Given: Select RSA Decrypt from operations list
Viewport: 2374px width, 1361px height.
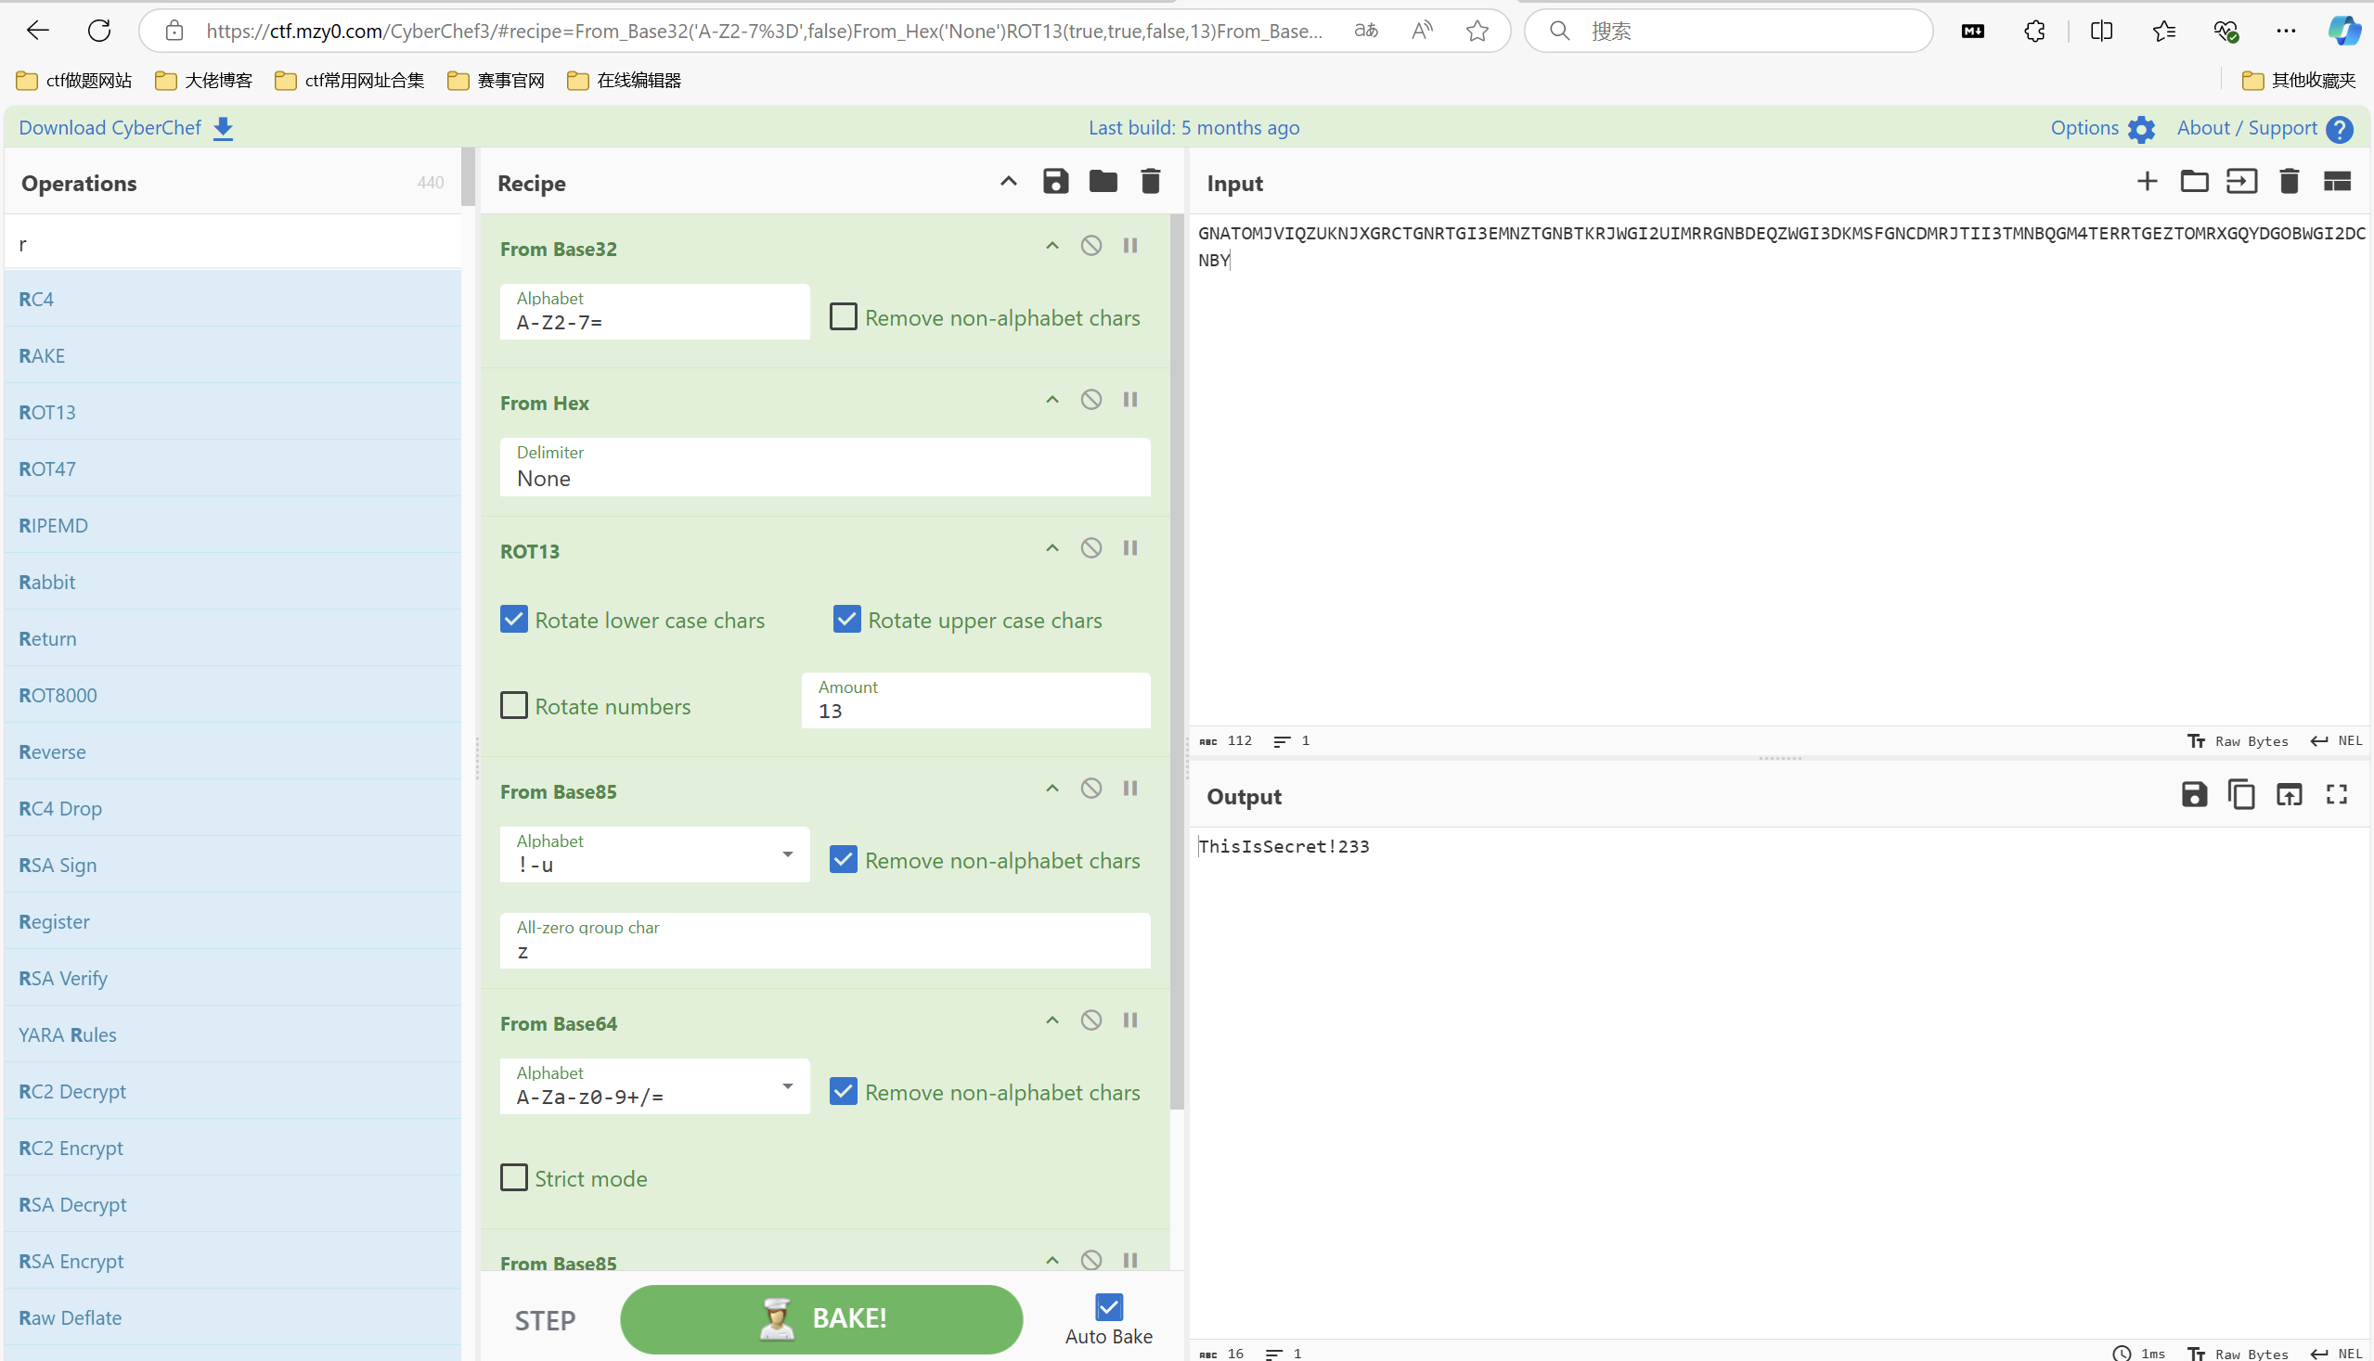Looking at the screenshot, I should click(x=232, y=1204).
